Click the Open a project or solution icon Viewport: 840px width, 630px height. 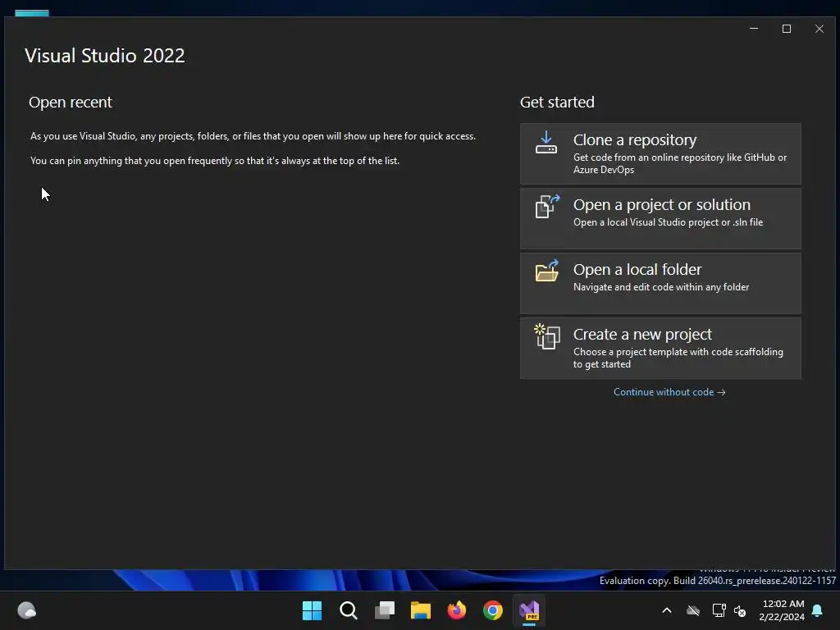[547, 206]
